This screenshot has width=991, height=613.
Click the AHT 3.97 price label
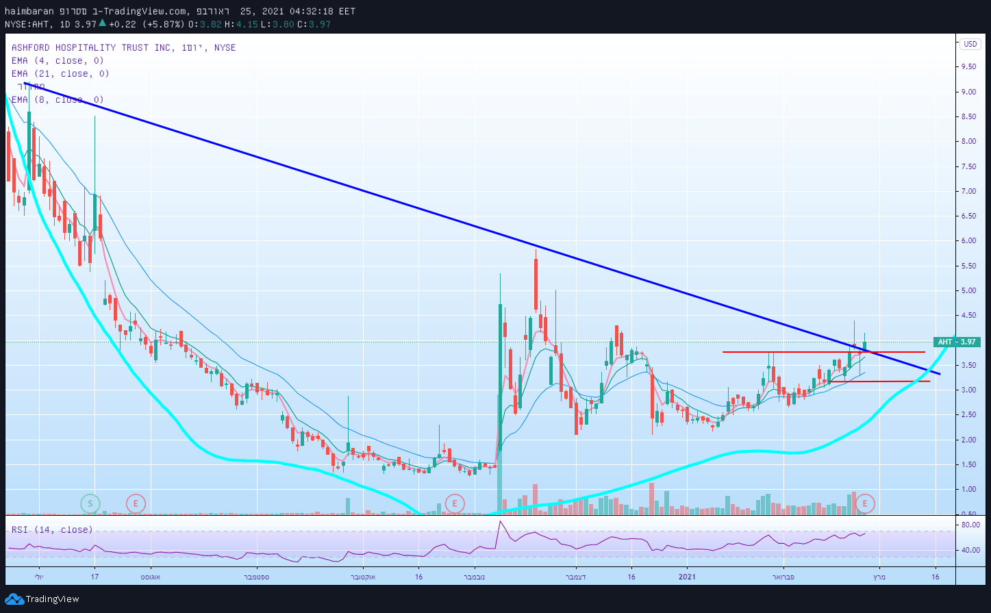[956, 342]
